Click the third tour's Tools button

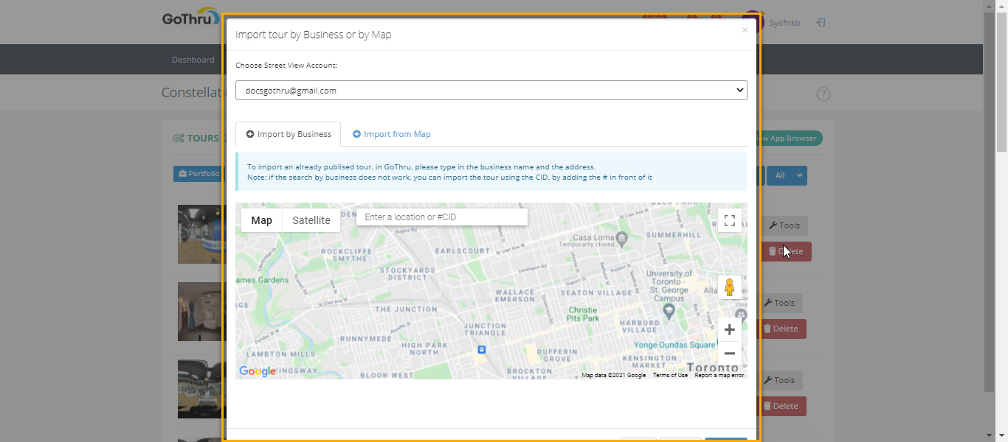780,380
